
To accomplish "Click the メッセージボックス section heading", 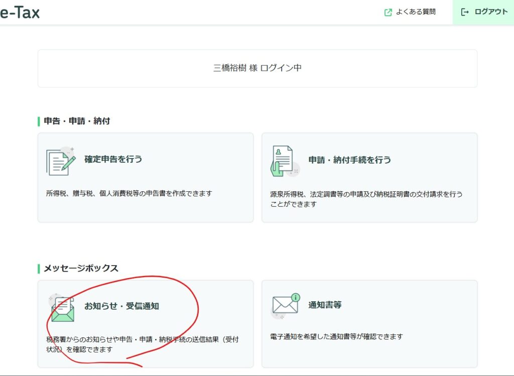I will [x=81, y=269].
